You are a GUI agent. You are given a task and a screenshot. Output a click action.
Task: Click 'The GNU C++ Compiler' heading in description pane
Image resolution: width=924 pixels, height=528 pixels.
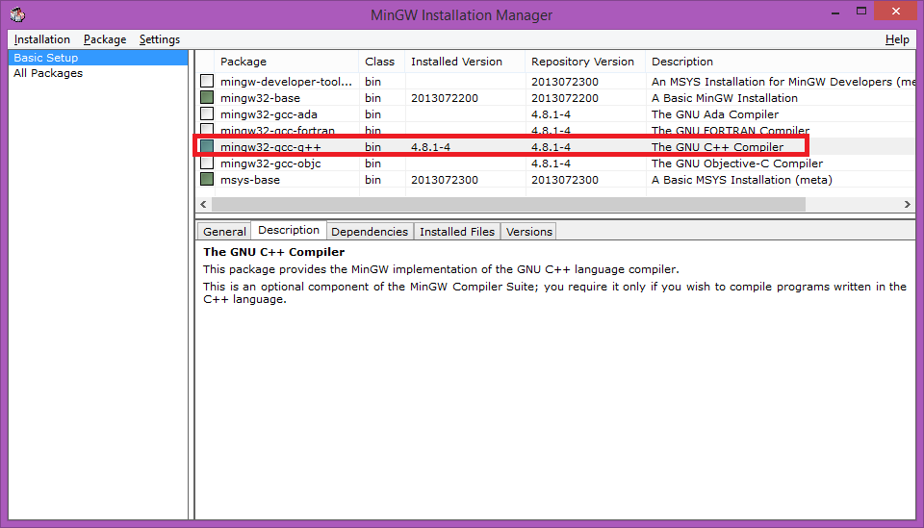273,252
